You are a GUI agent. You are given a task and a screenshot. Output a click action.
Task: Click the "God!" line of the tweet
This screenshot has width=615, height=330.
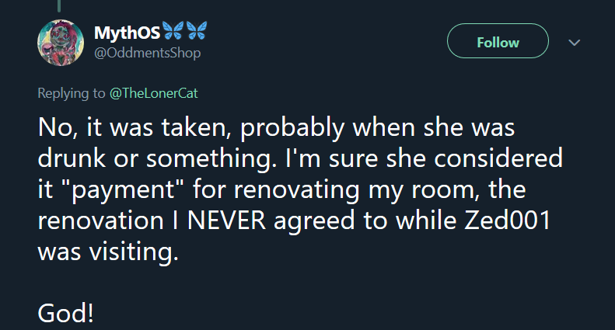coord(66,313)
